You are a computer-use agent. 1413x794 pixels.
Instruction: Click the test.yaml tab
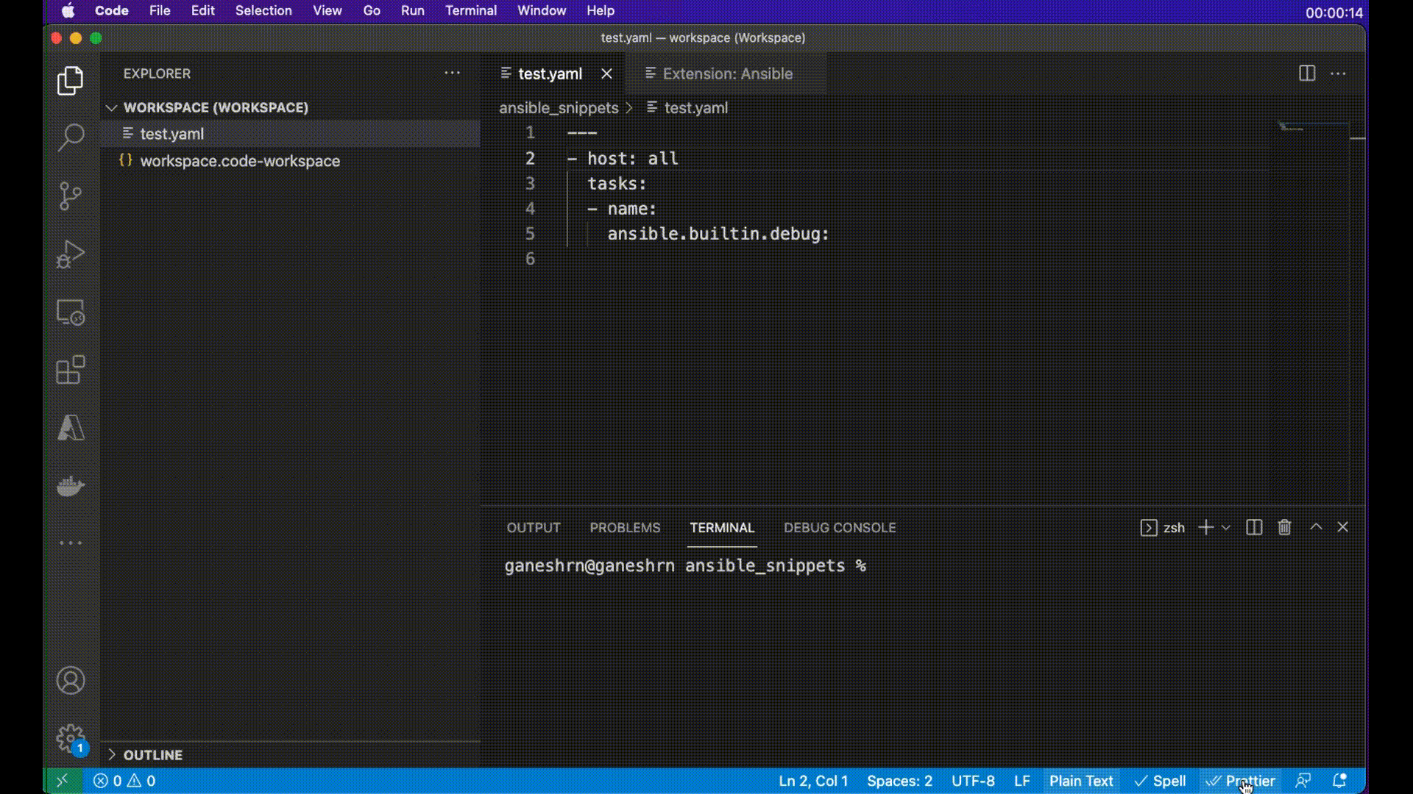point(549,74)
